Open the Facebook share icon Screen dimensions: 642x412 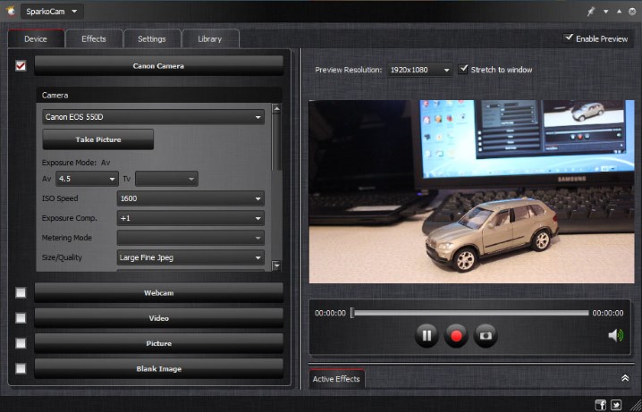tap(600, 405)
